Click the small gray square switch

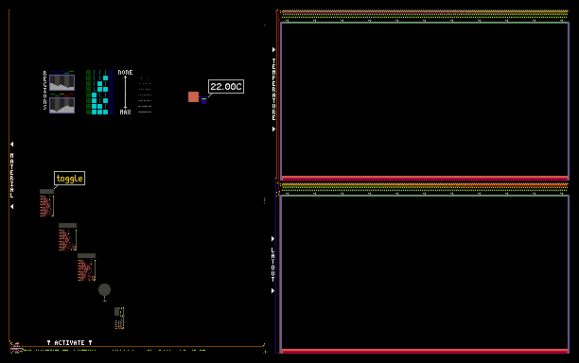[x=117, y=311]
